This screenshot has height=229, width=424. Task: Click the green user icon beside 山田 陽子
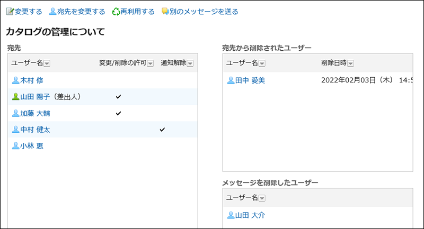tap(15, 97)
